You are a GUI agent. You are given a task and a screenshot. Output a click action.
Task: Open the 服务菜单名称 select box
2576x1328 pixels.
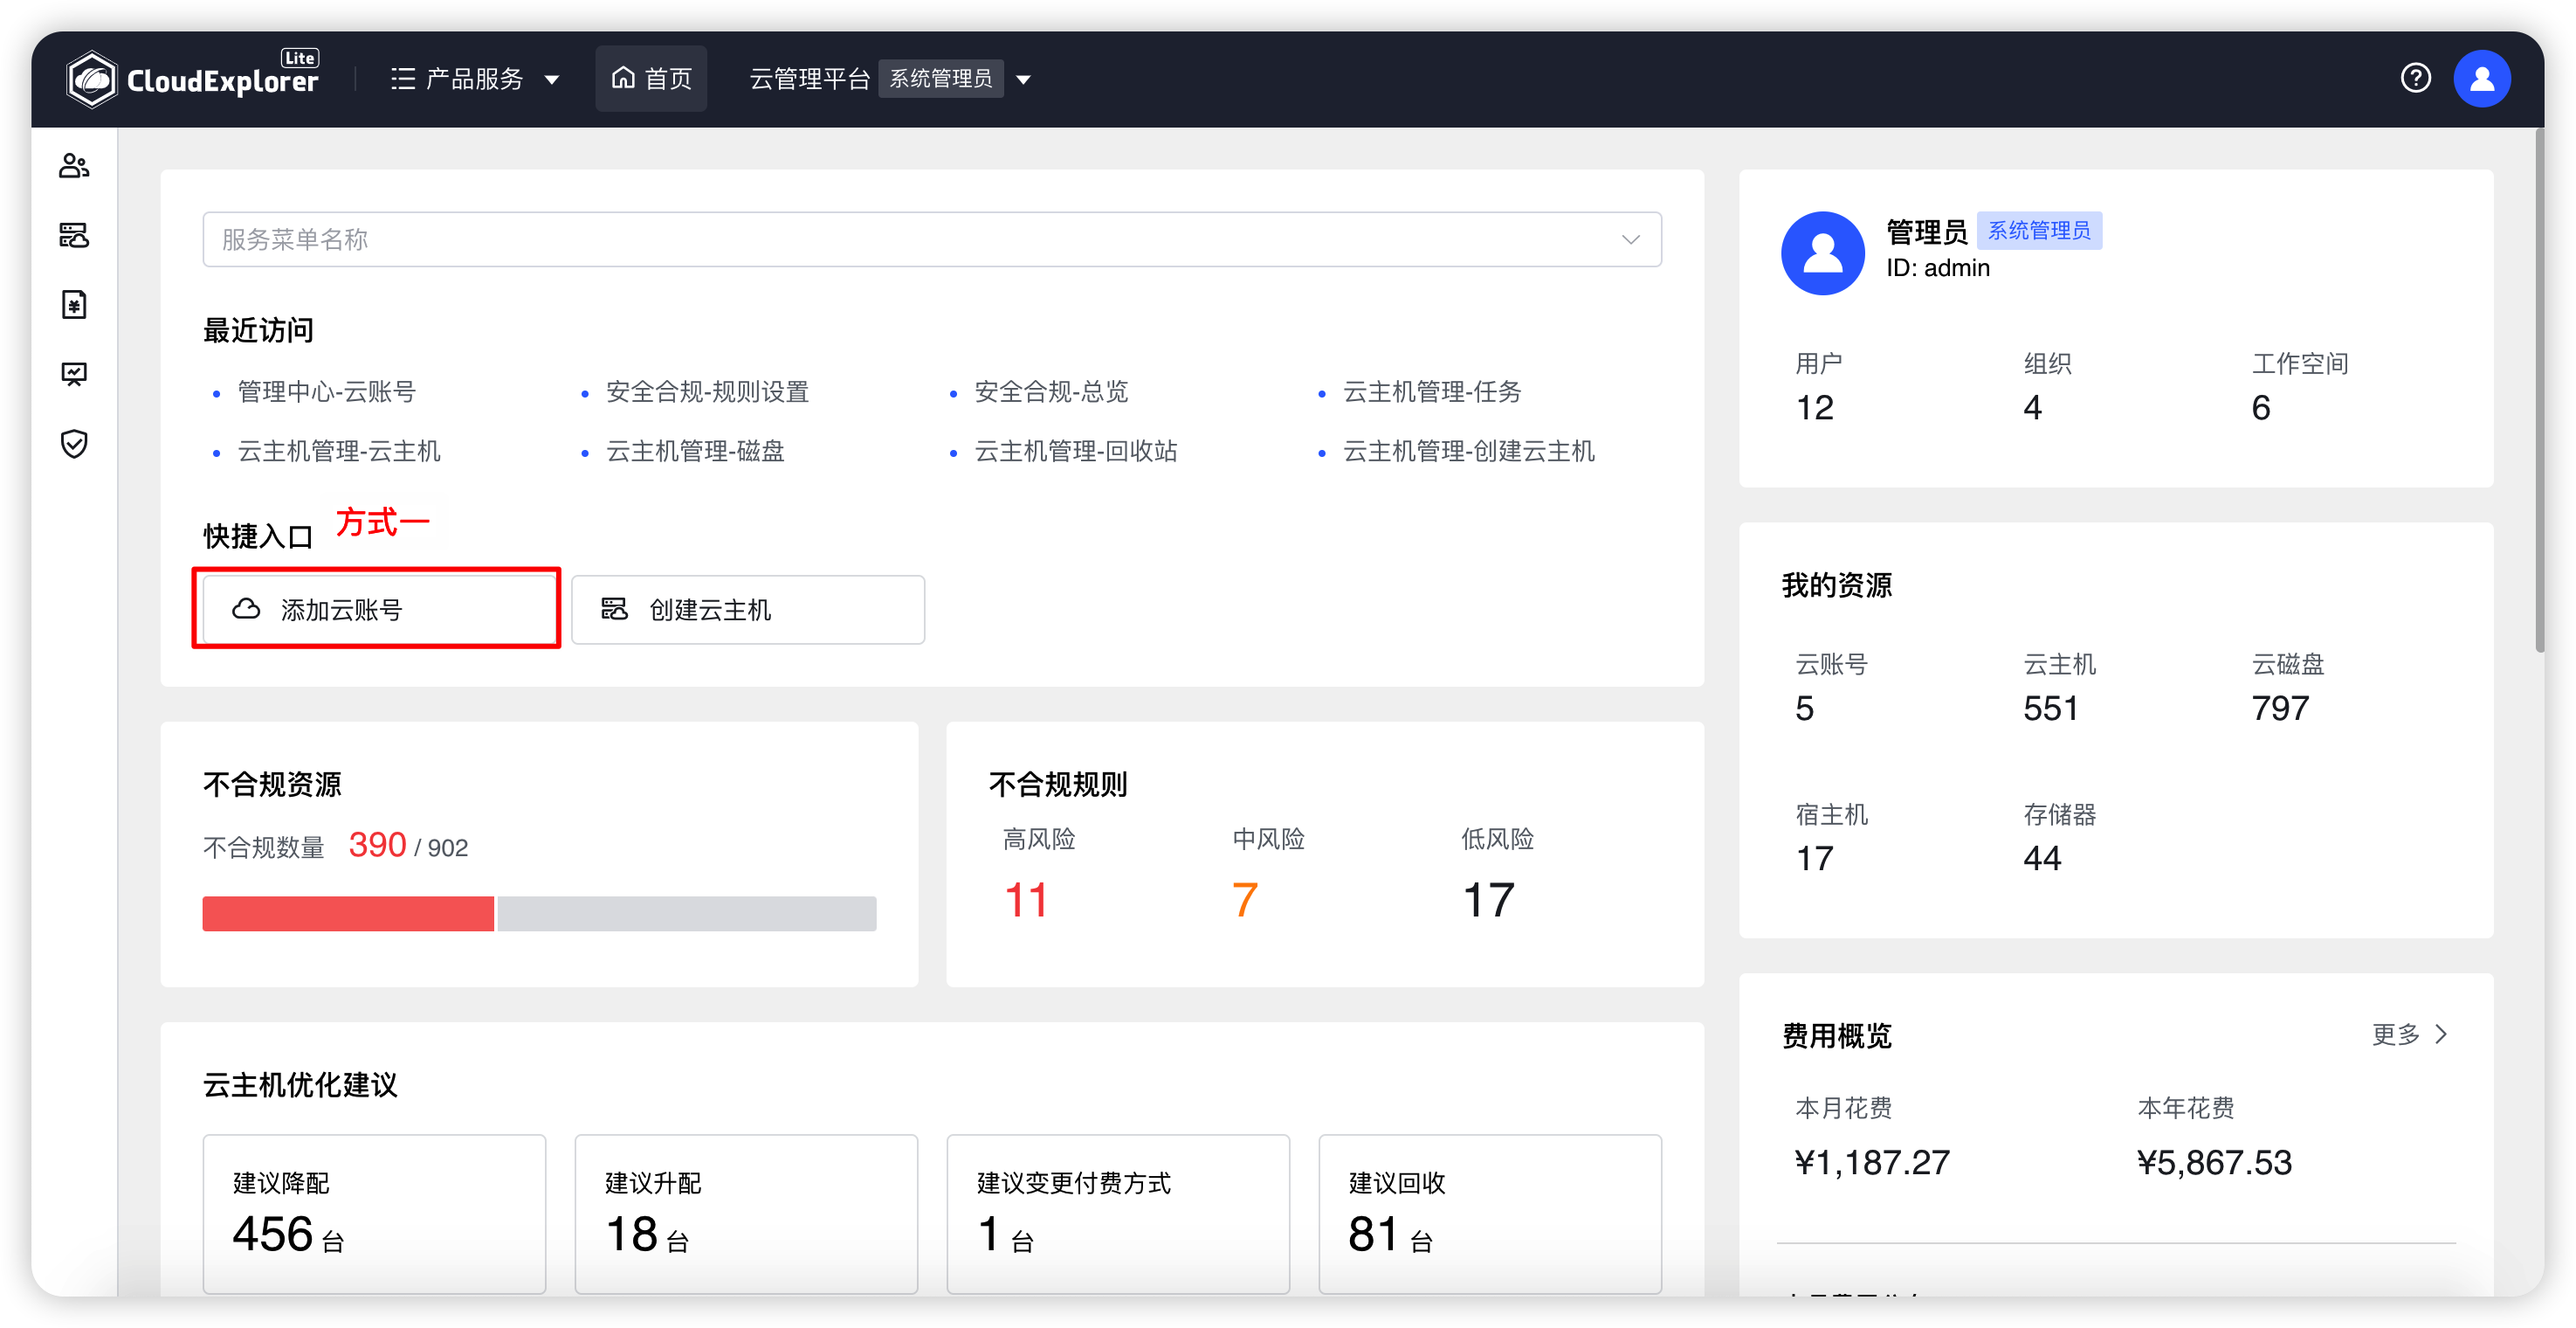(932, 239)
